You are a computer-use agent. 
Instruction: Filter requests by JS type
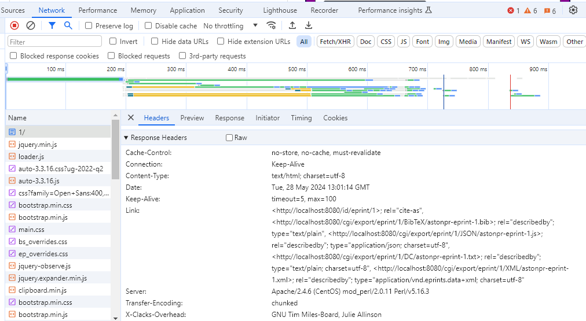[x=404, y=42]
